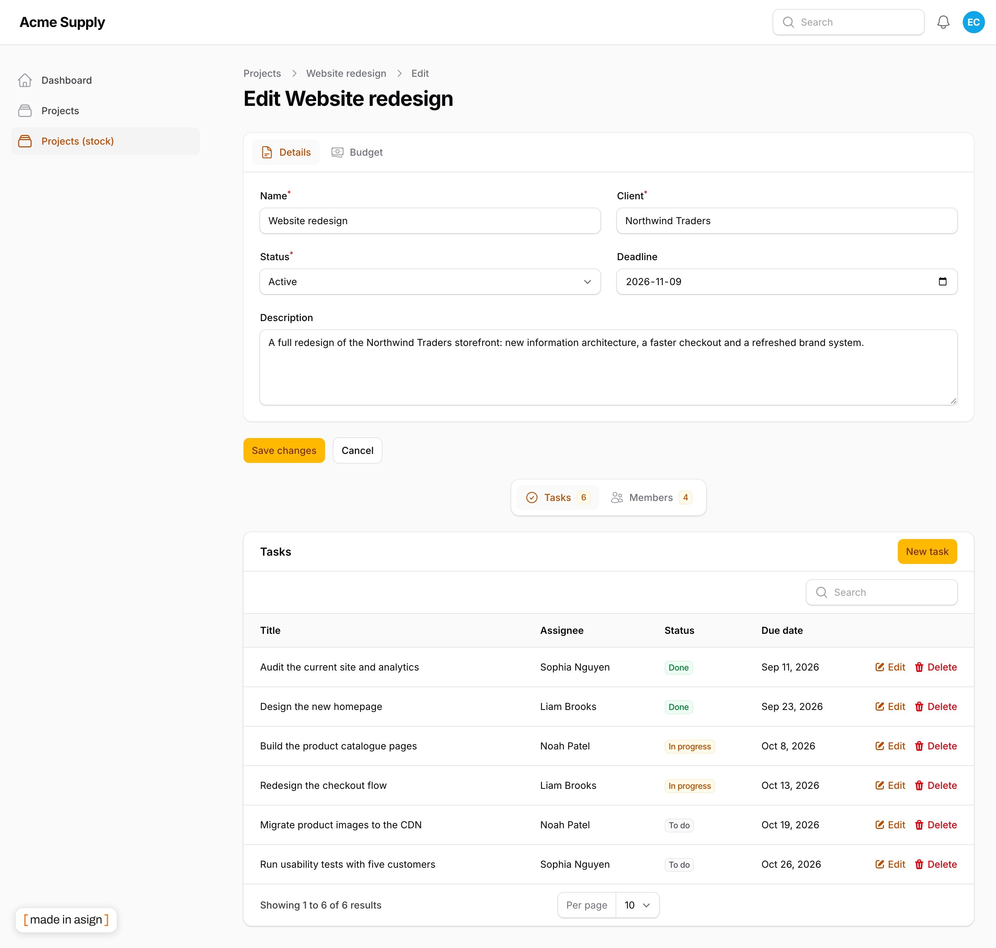Select the Tasks tab

557,498
